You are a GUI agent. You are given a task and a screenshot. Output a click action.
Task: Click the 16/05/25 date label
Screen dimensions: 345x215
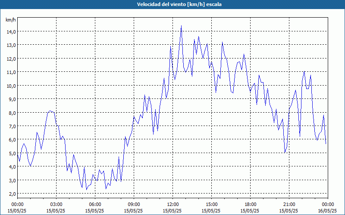328,211
